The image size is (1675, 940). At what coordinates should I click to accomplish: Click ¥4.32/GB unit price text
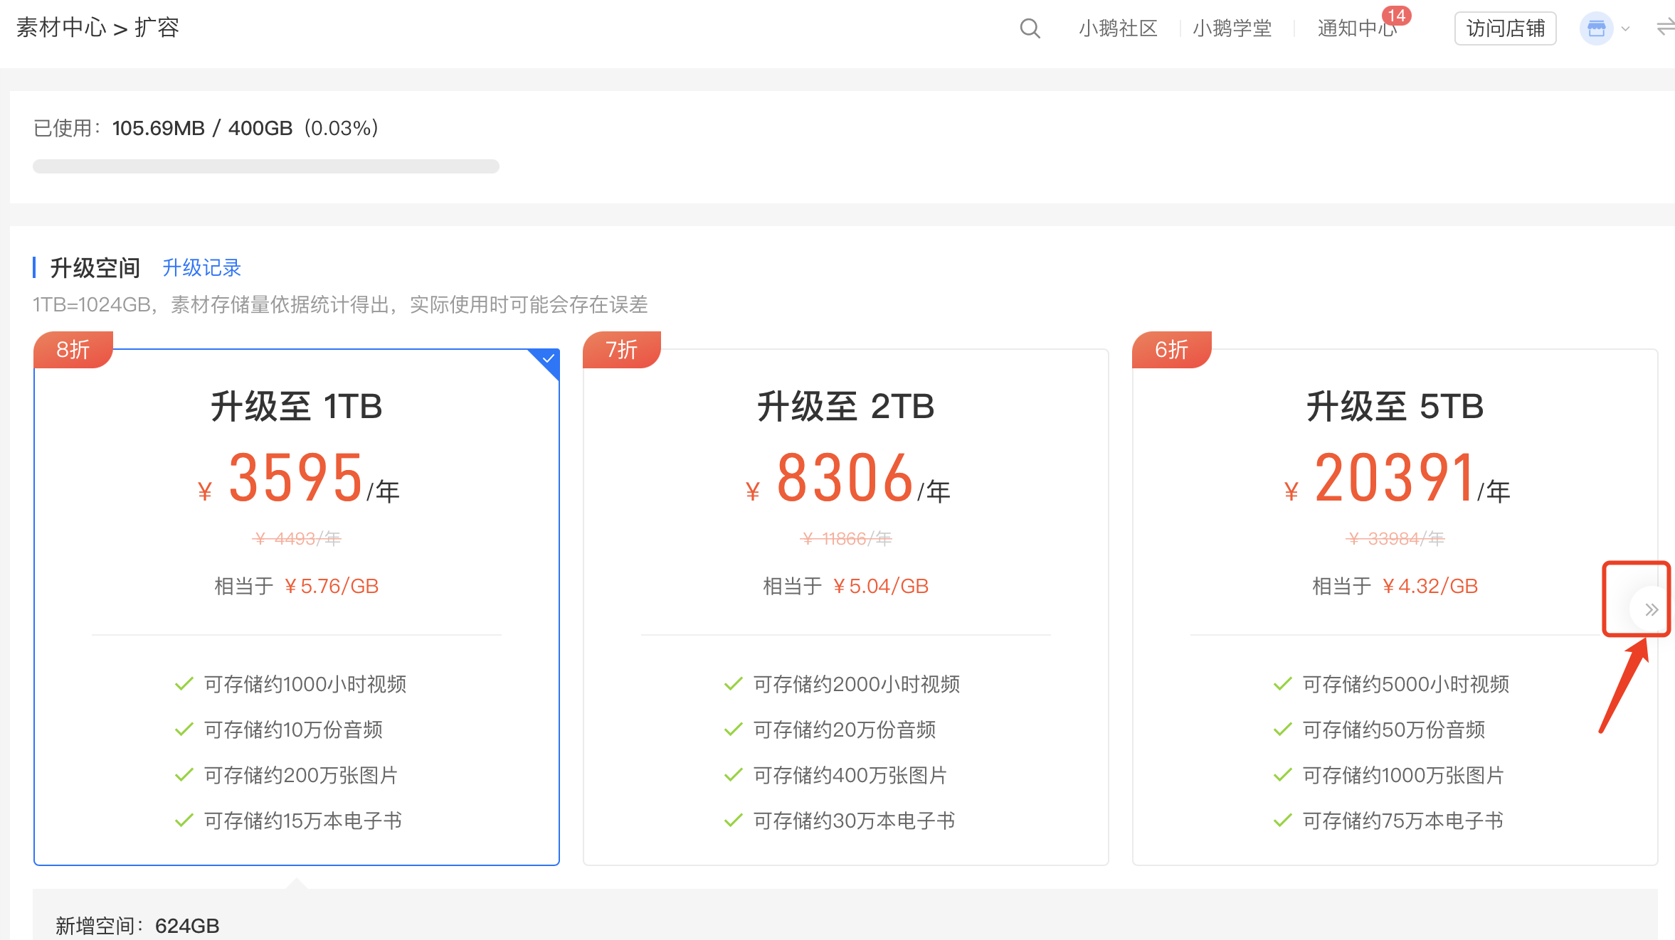pos(1430,587)
